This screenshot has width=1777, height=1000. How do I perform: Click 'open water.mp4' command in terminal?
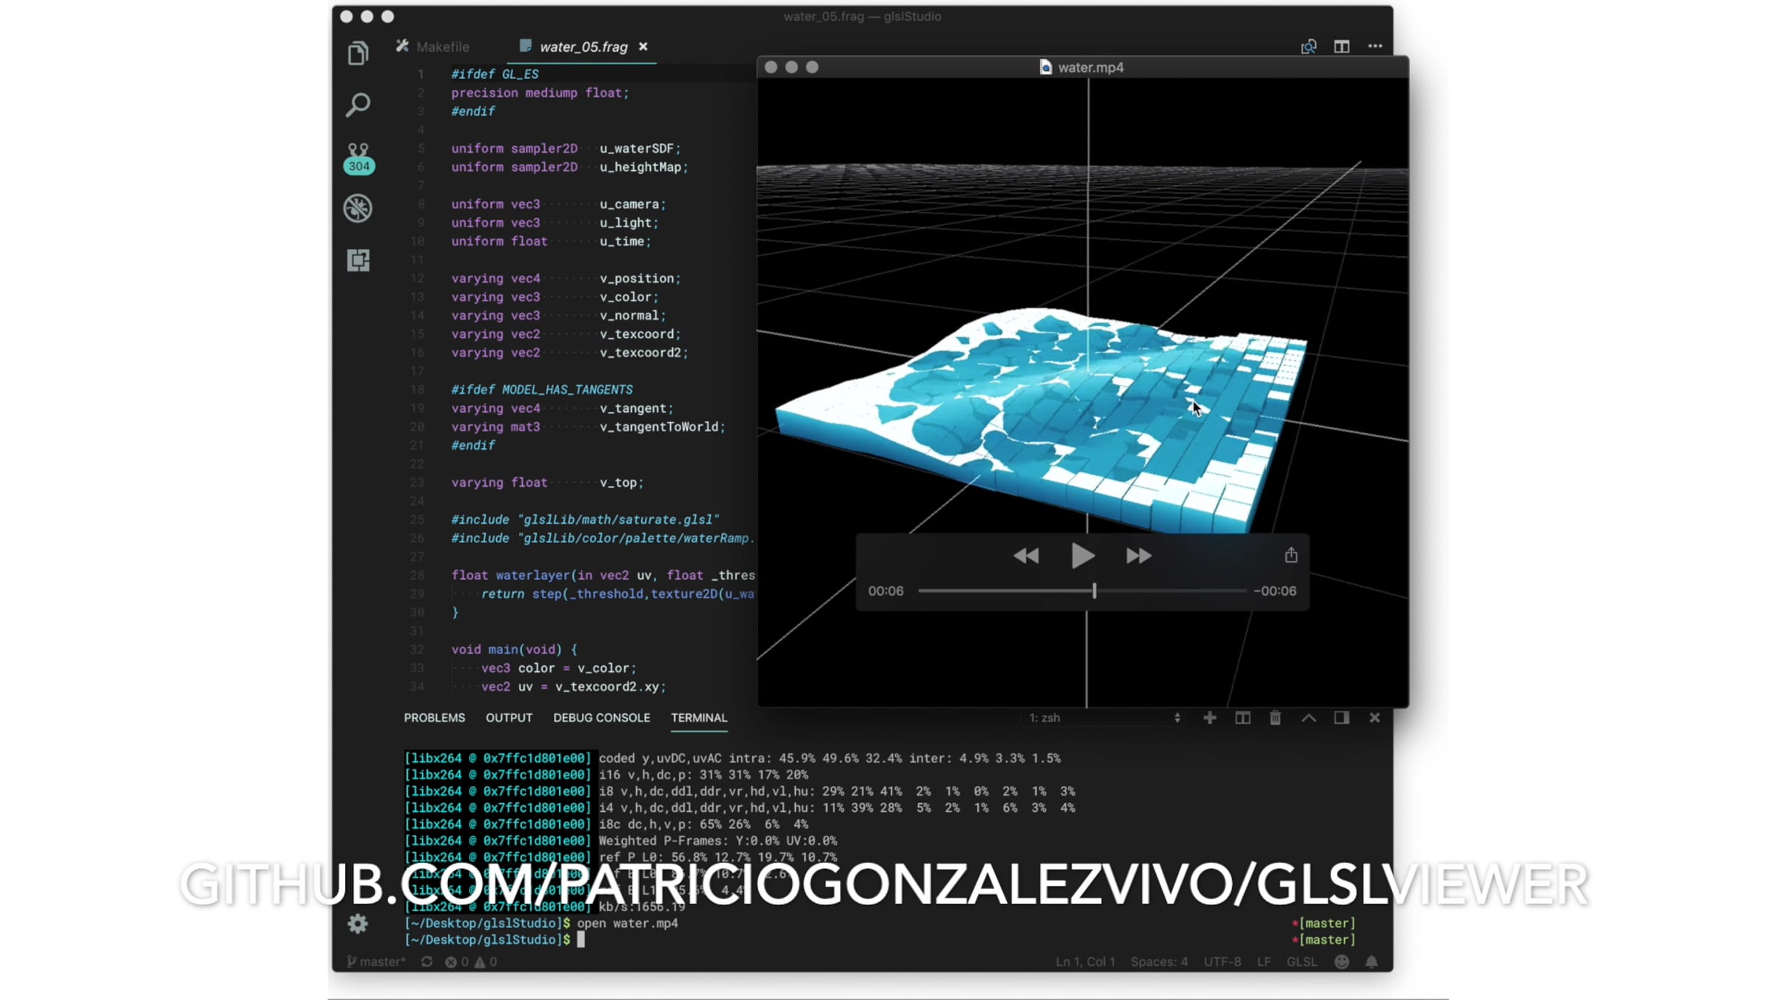(x=627, y=923)
